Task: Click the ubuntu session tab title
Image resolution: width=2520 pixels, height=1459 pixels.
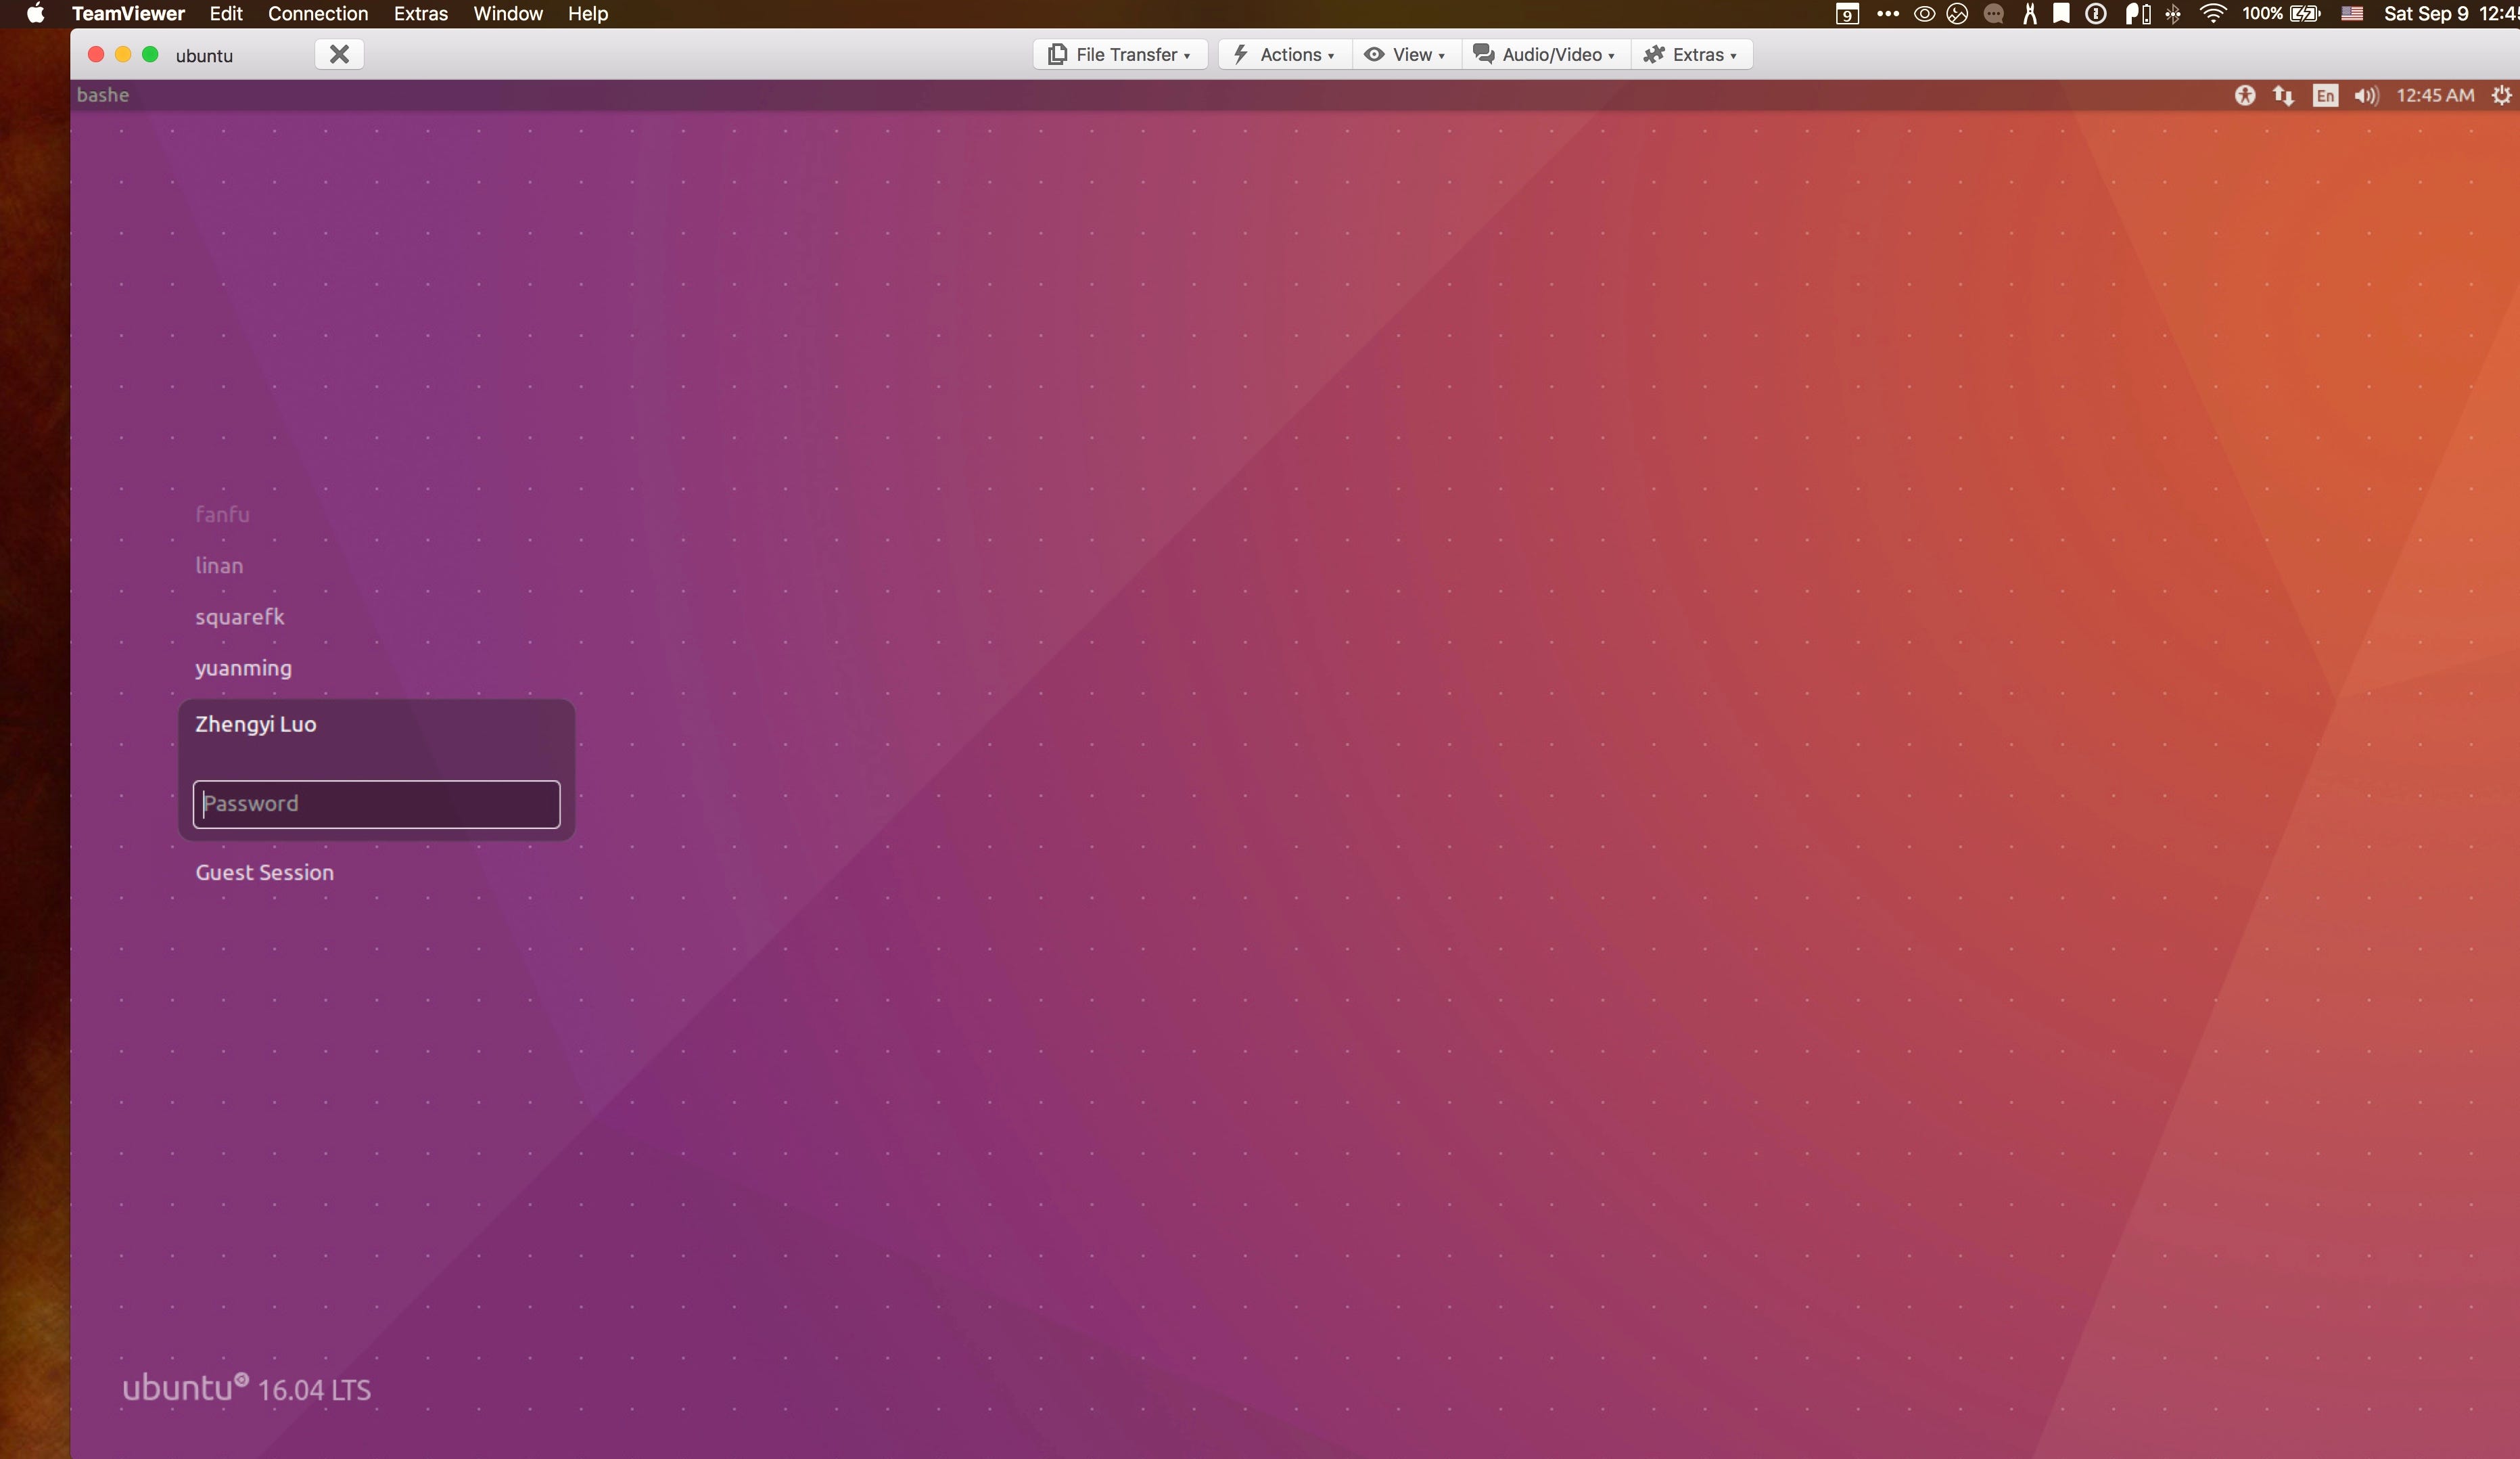Action: coord(204,55)
